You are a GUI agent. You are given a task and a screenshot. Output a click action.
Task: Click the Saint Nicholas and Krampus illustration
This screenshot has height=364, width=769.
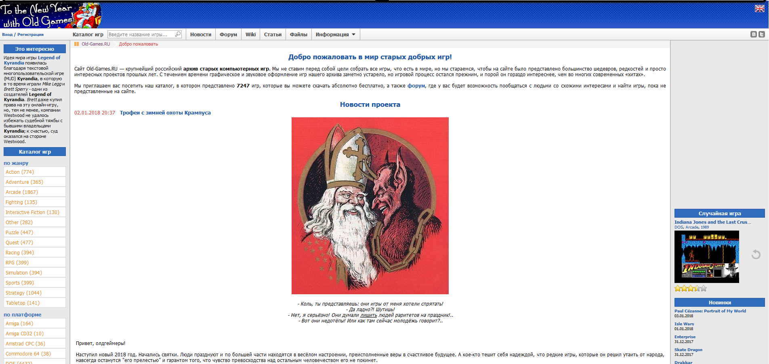(370, 206)
